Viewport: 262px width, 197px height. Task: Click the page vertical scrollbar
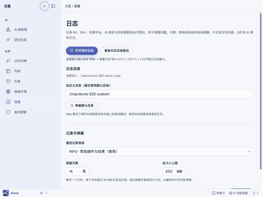260,91
